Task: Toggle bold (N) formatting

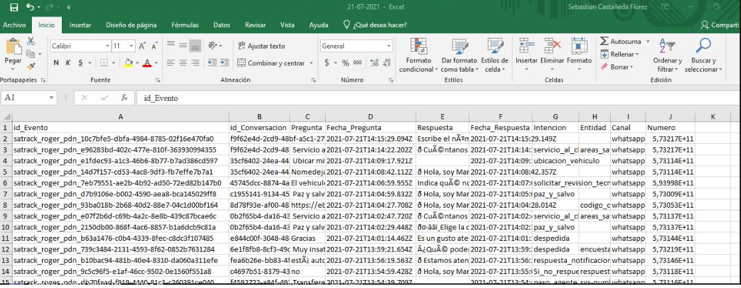Action: (56, 63)
